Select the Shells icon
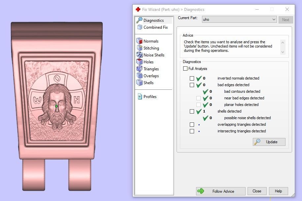 click(139, 83)
